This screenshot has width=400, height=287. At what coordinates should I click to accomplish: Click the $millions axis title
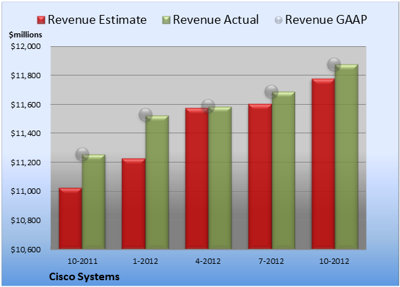point(25,35)
